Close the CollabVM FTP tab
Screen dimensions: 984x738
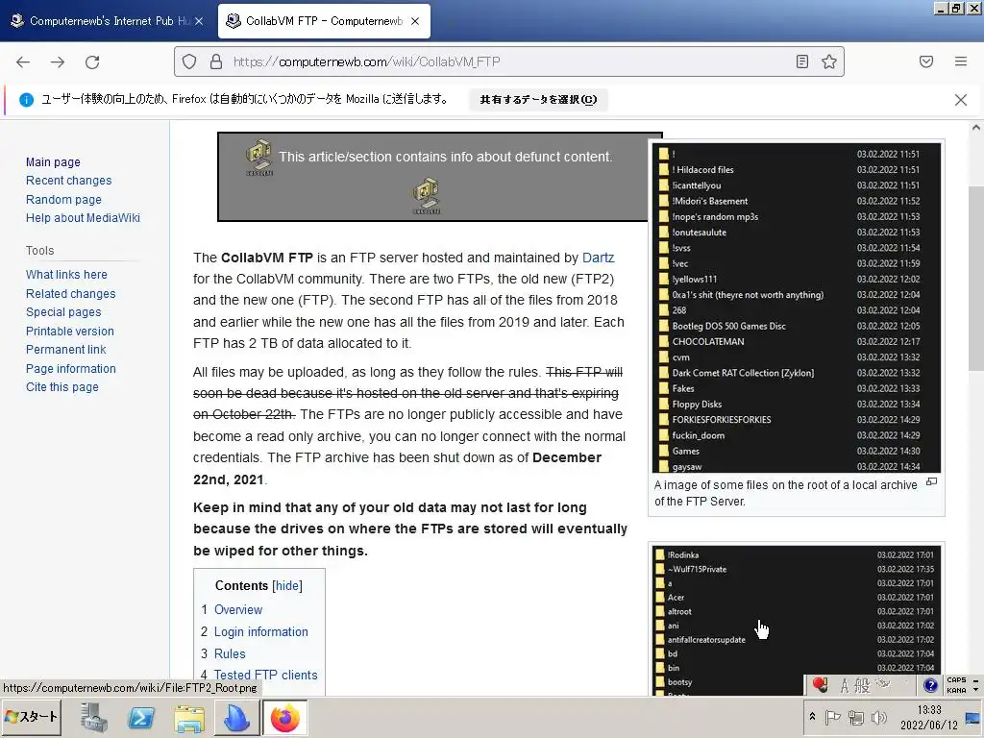point(415,21)
